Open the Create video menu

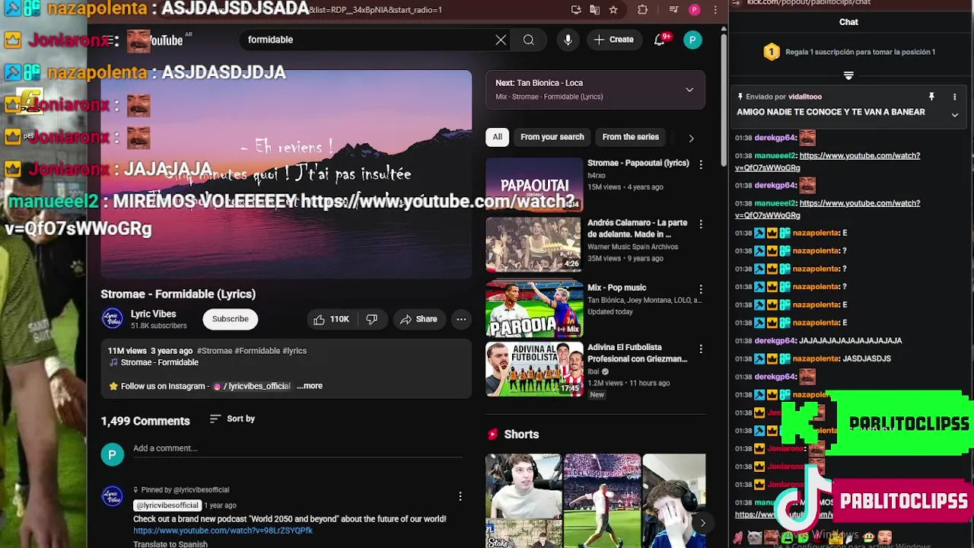tap(613, 40)
